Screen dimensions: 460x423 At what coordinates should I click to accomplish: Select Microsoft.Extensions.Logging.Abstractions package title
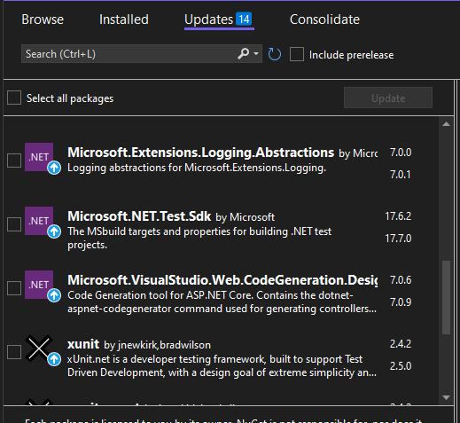200,153
